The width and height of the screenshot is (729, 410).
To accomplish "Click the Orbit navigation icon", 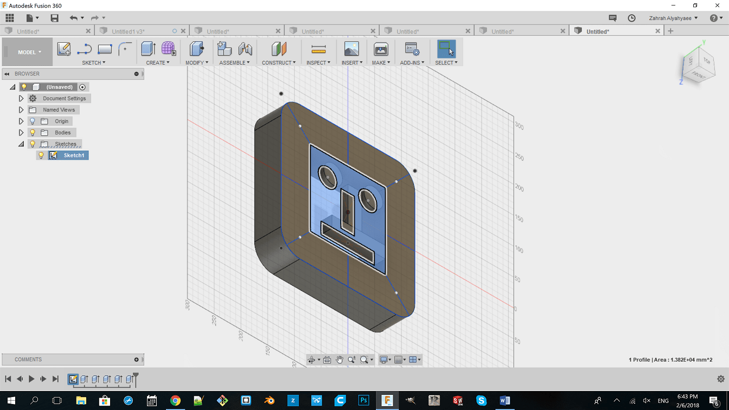I will click(311, 360).
